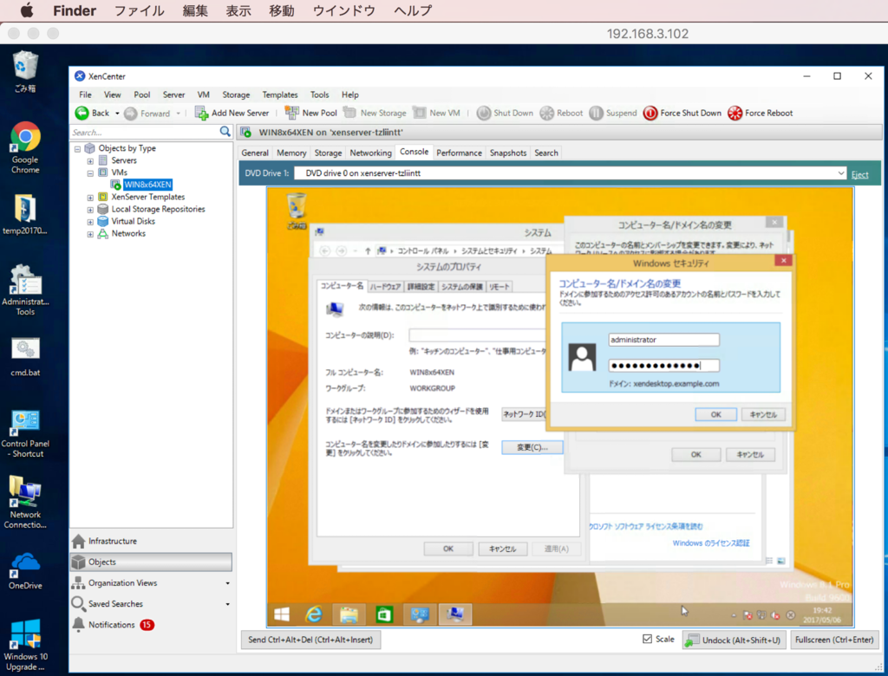Select the Infrastructure view
This screenshot has width=888, height=676.
coord(112,542)
